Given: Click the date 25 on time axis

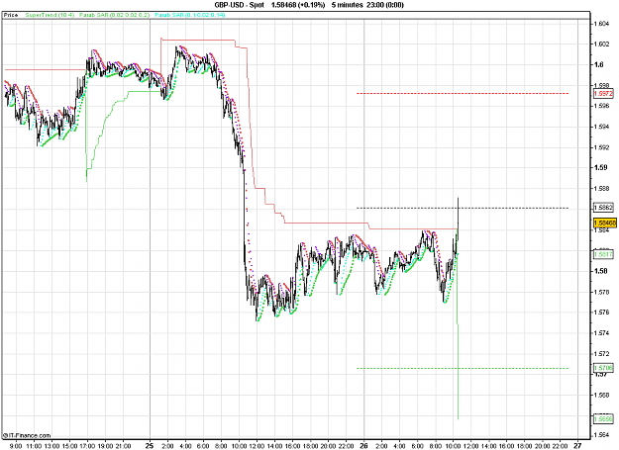Looking at the screenshot, I should click(x=150, y=446).
